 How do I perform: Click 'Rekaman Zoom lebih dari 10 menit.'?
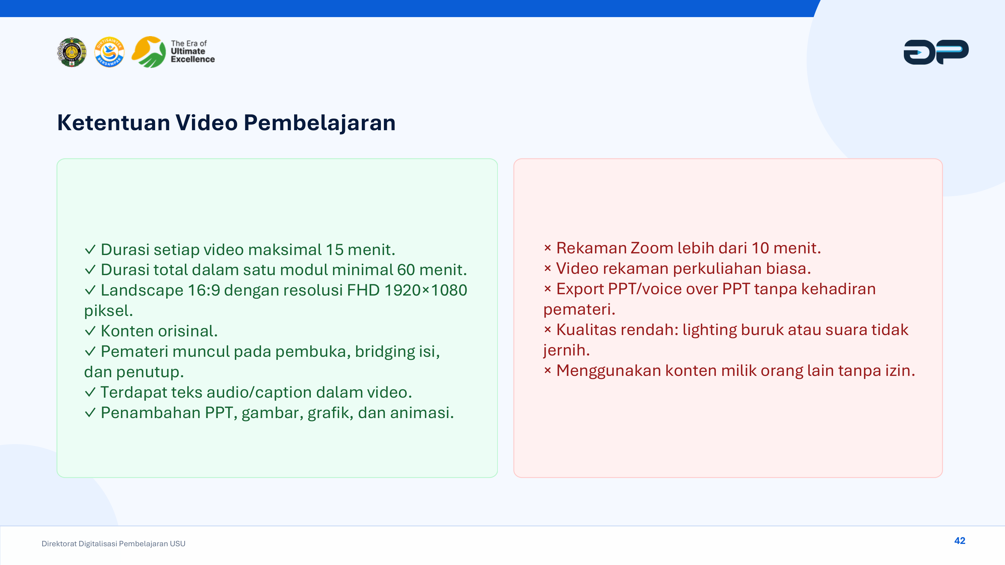point(682,248)
